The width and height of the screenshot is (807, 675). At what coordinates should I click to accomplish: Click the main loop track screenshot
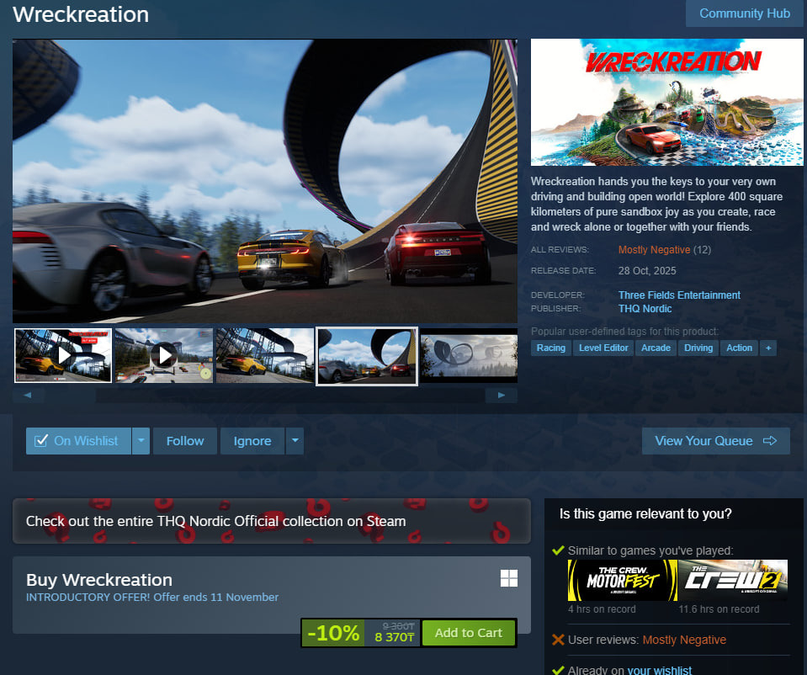click(264, 181)
